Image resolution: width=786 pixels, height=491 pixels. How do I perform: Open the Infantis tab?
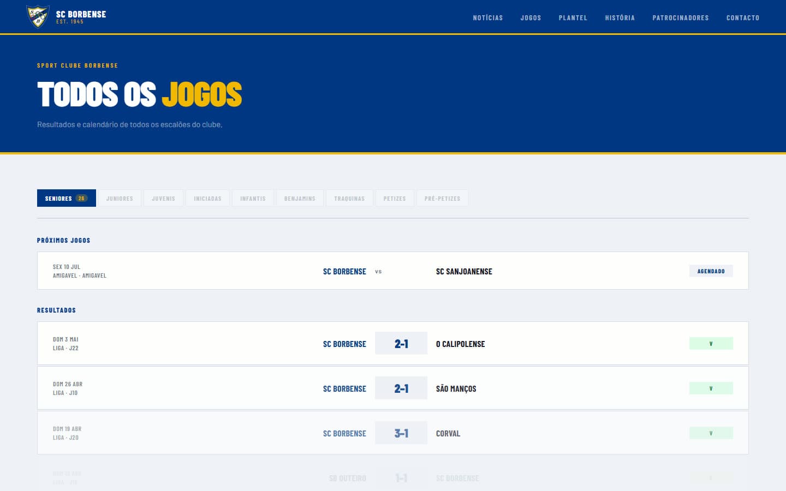pos(253,198)
